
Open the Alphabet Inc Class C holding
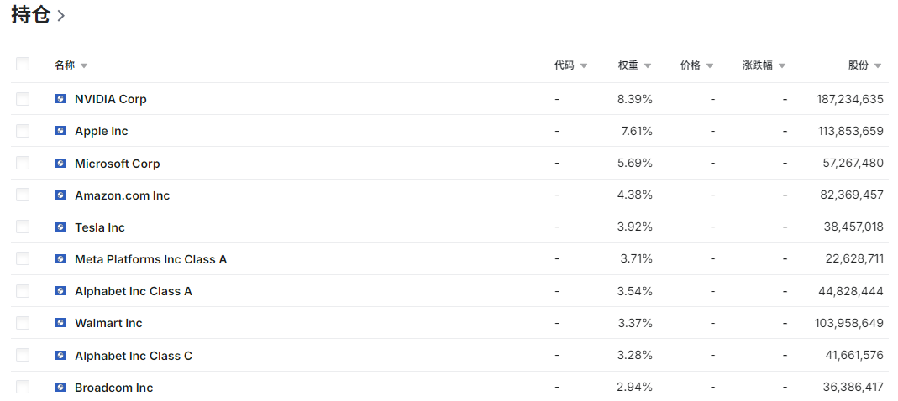(134, 356)
